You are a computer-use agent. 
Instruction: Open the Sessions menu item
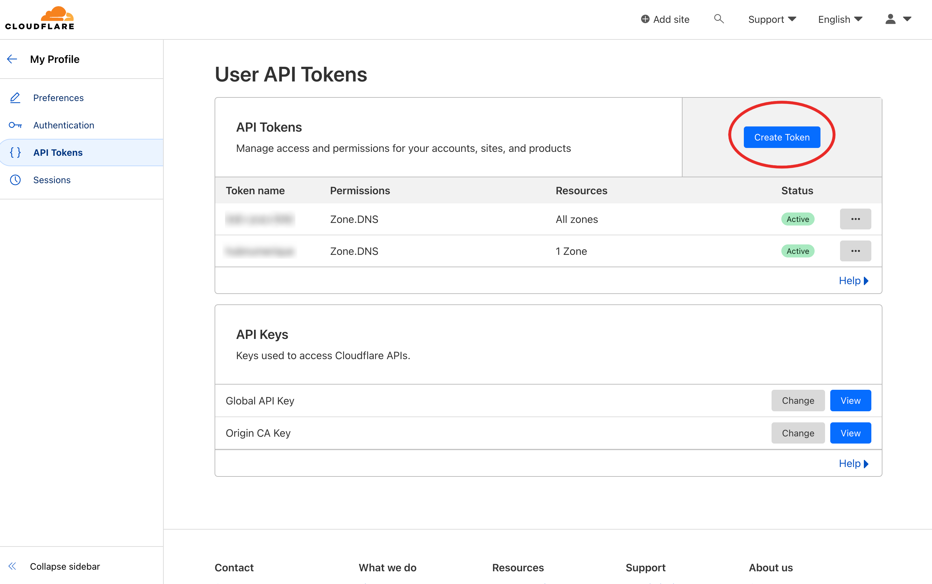click(52, 180)
